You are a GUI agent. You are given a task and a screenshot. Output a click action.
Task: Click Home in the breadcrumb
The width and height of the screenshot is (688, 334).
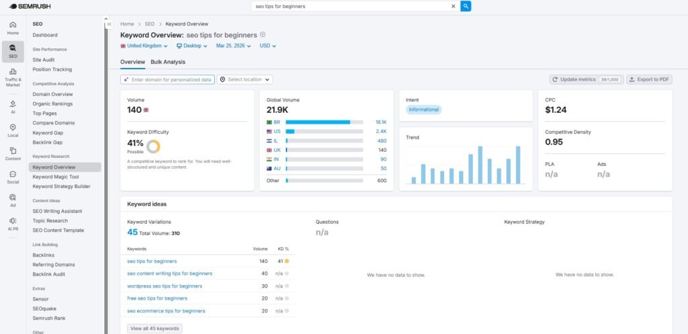[x=127, y=24]
